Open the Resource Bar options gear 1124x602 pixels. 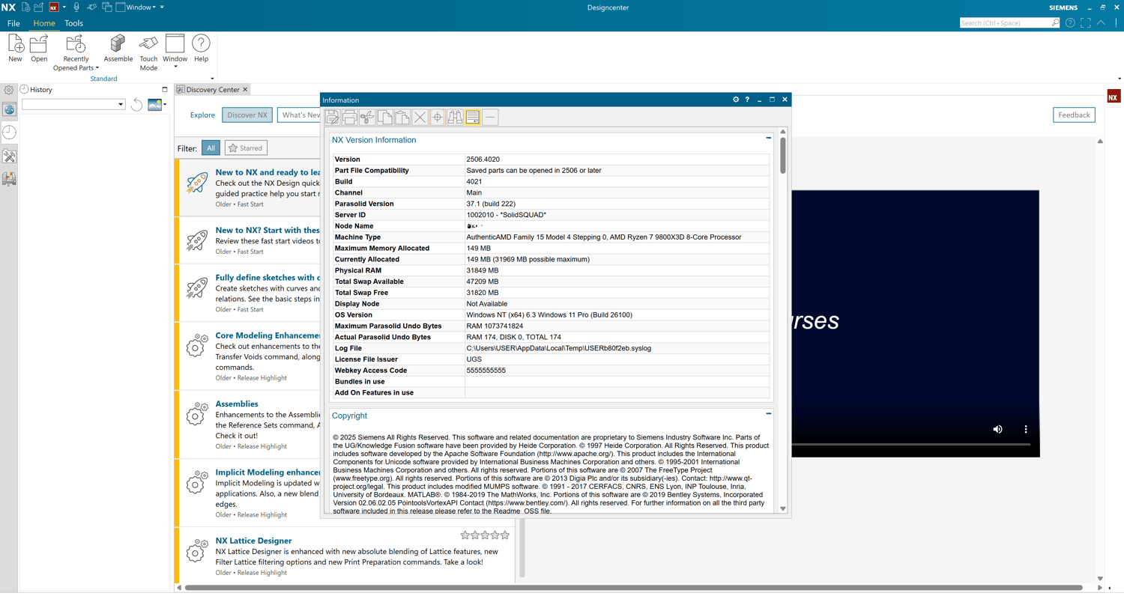9,90
